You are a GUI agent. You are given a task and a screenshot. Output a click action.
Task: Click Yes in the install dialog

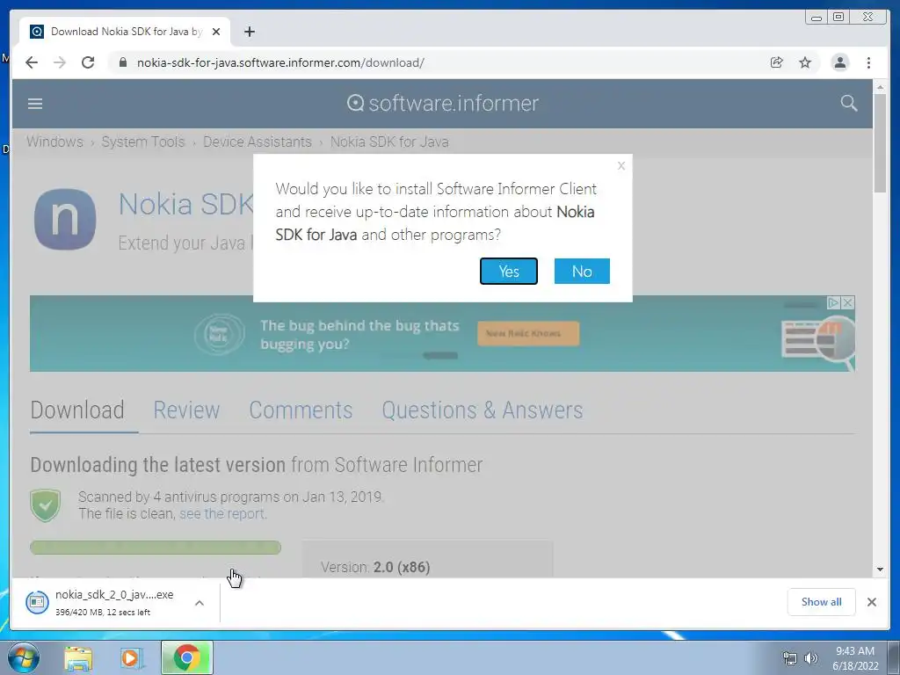(509, 271)
